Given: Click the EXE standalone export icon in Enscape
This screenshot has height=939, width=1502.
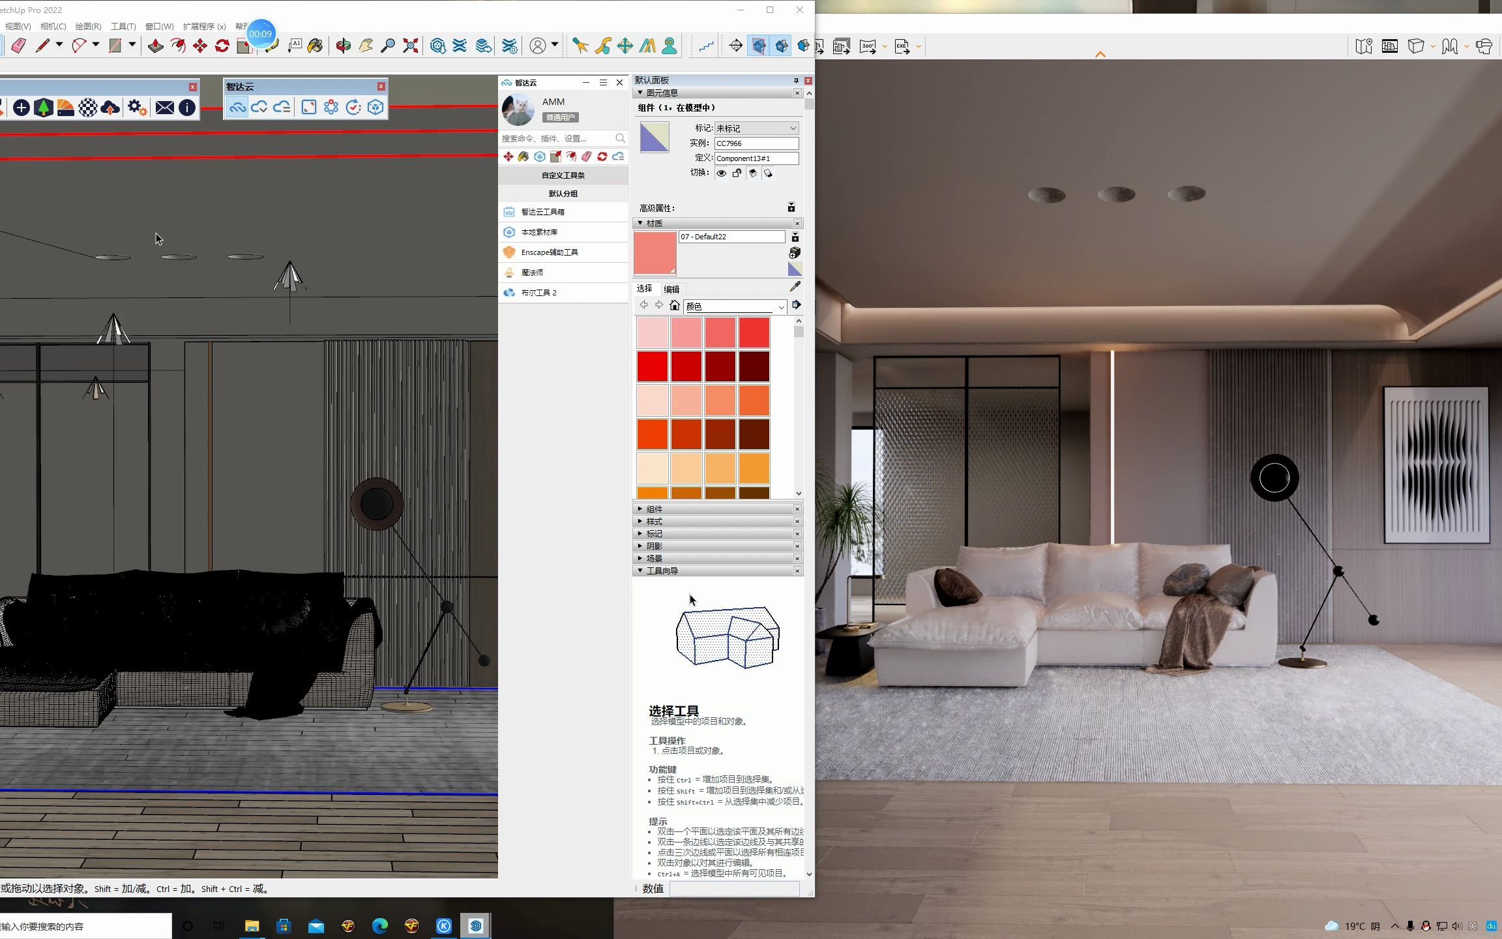Looking at the screenshot, I should pyautogui.click(x=902, y=46).
